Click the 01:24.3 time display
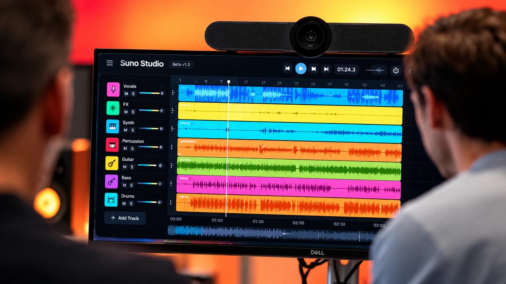Screen dimensions: 506x284 click(346, 69)
